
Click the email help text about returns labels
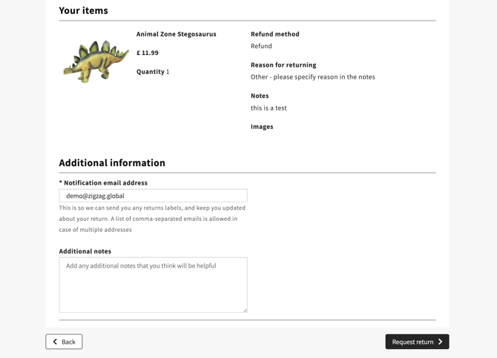(152, 219)
